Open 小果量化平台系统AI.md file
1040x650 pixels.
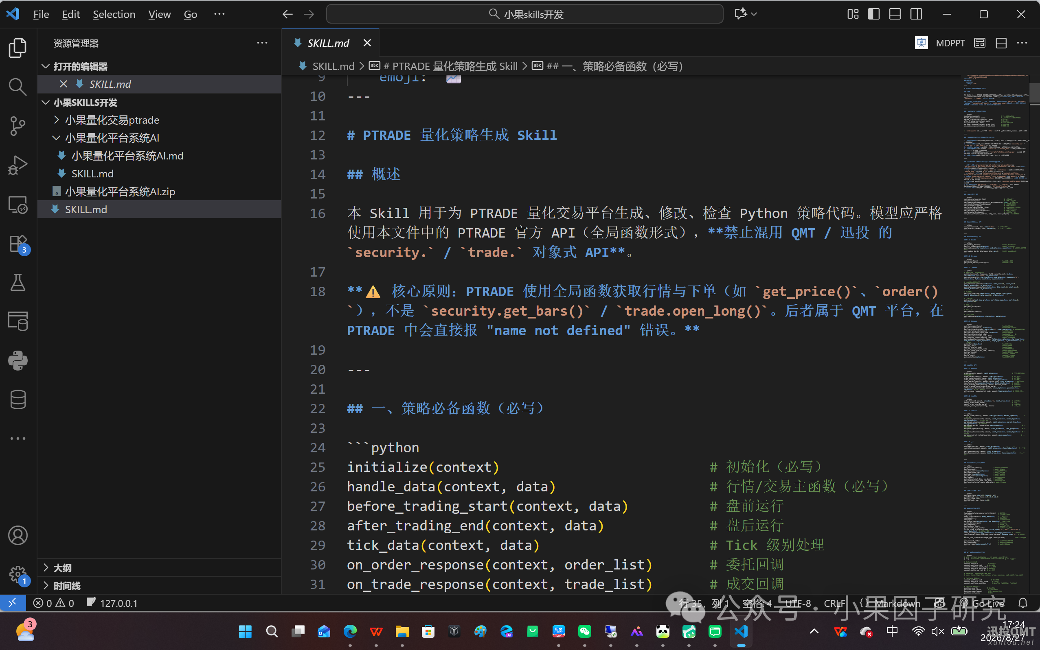click(x=159, y=156)
